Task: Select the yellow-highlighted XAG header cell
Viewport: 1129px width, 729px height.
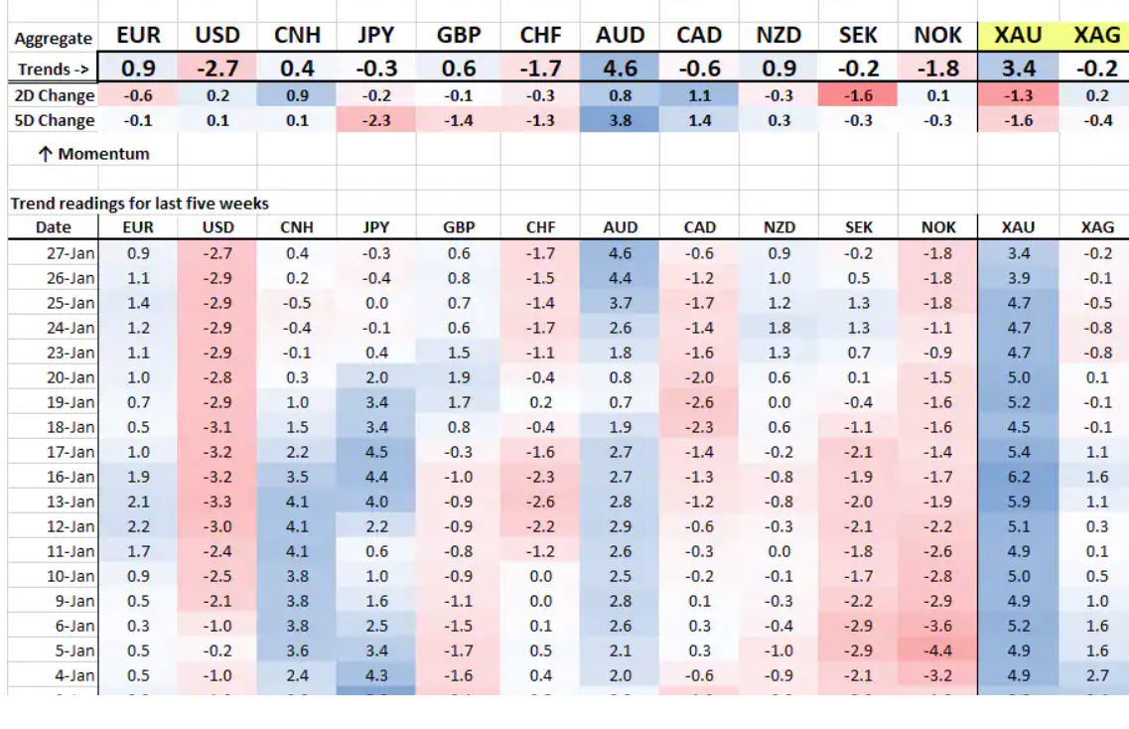Action: (1096, 37)
